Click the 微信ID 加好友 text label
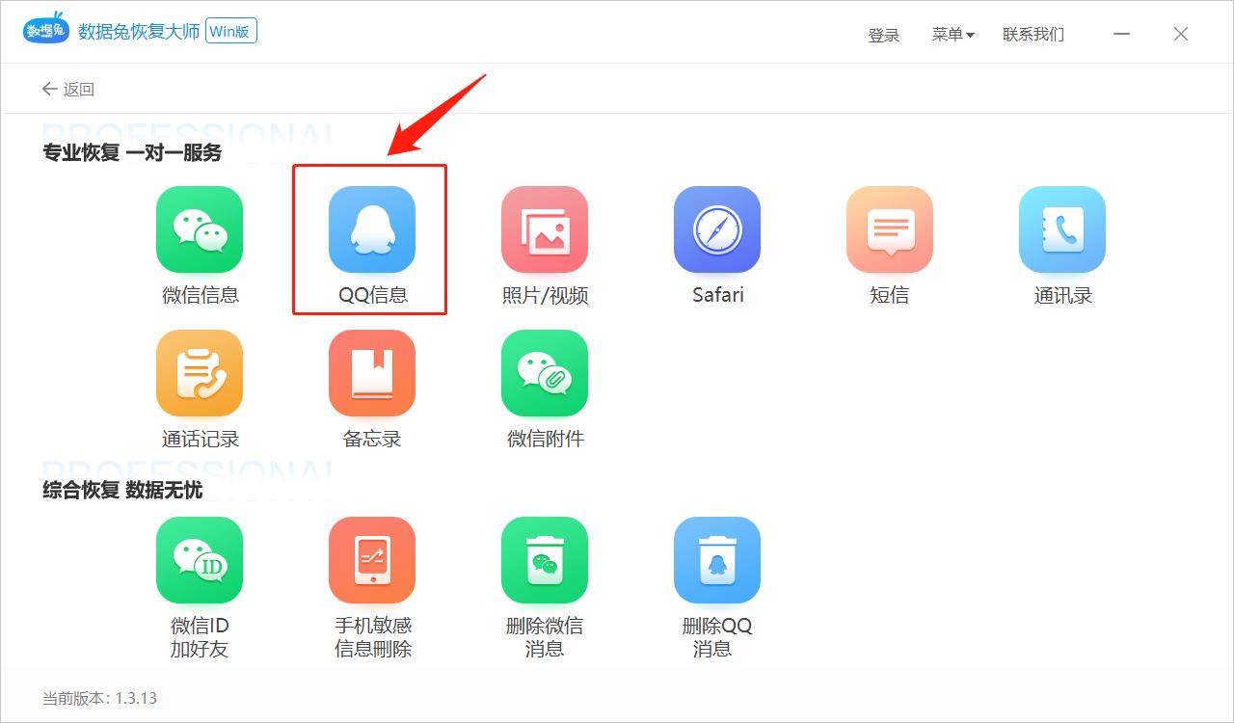 200,637
